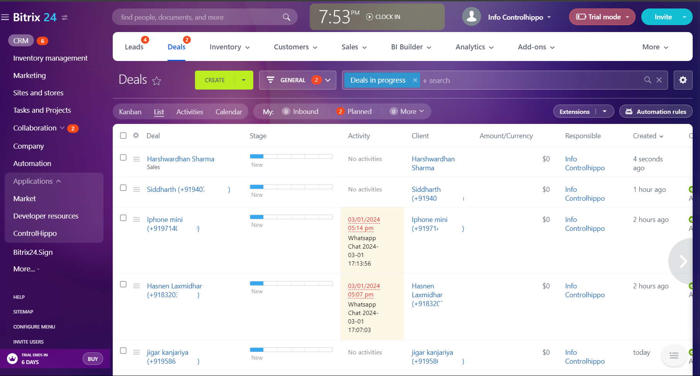Click the Automation rules button
The width and height of the screenshot is (700, 376).
656,112
